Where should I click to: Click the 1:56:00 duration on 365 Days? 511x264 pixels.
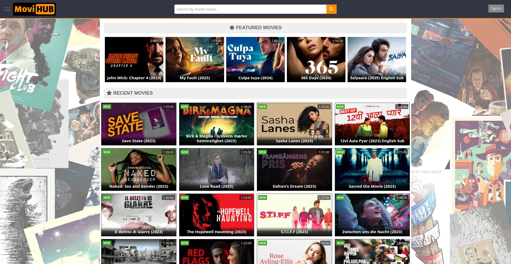[x=338, y=41]
